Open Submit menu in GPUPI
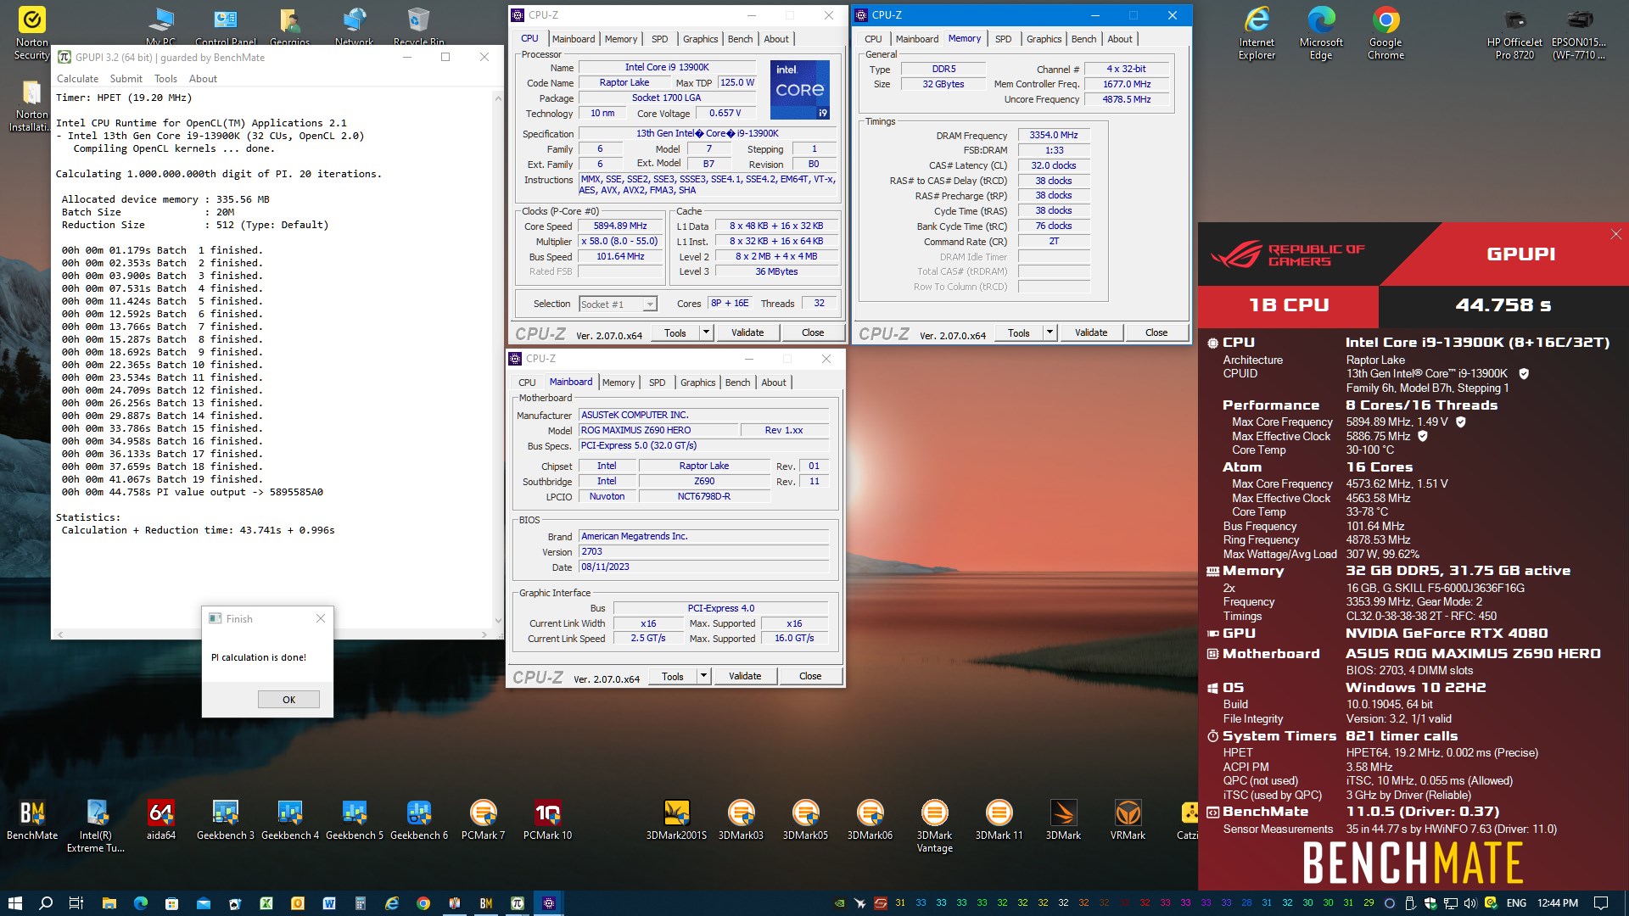This screenshot has height=916, width=1629. tap(126, 79)
